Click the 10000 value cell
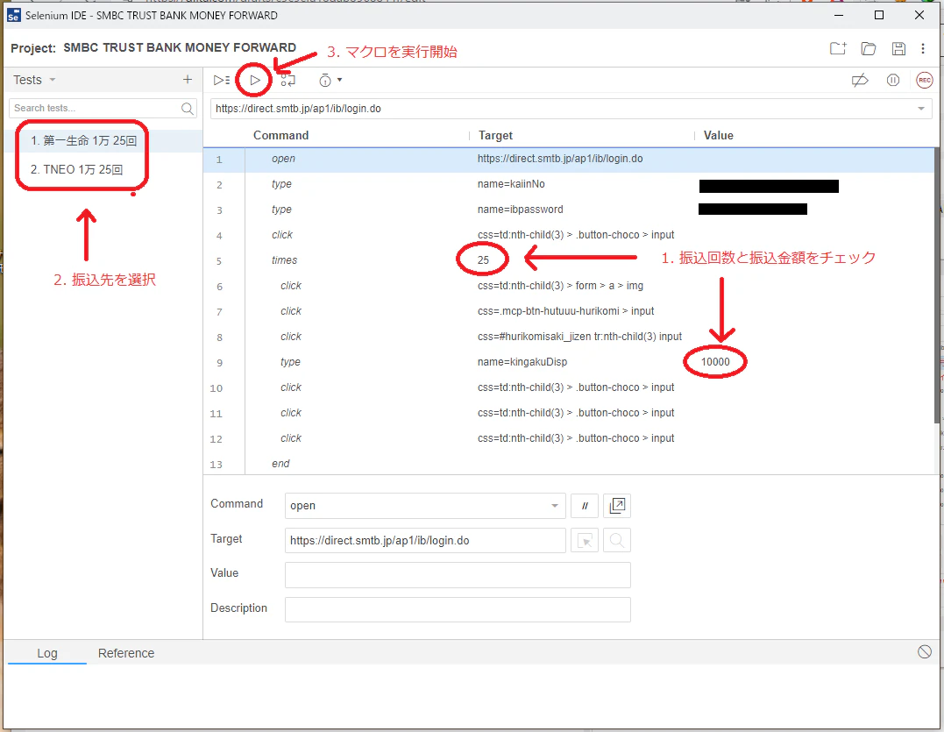 [x=715, y=362]
